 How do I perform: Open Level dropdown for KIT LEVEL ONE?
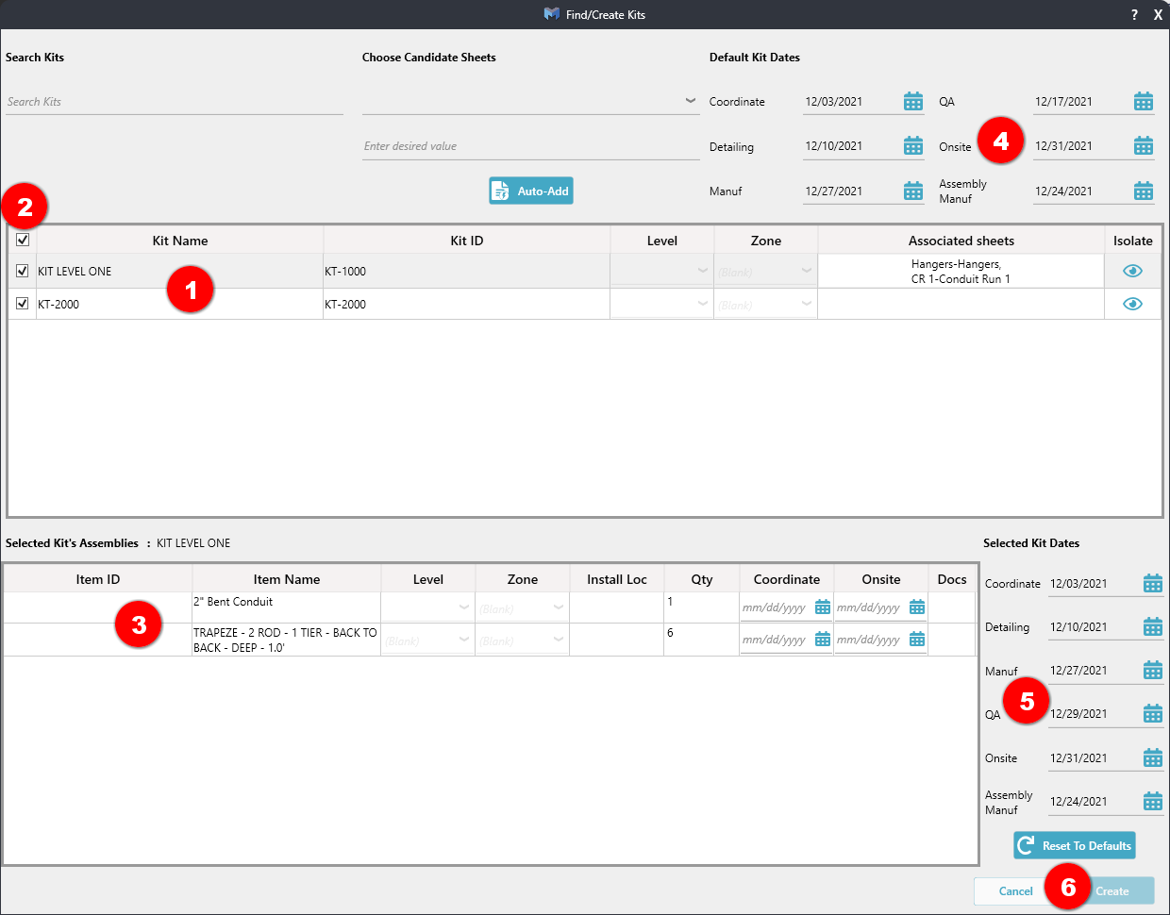(702, 271)
